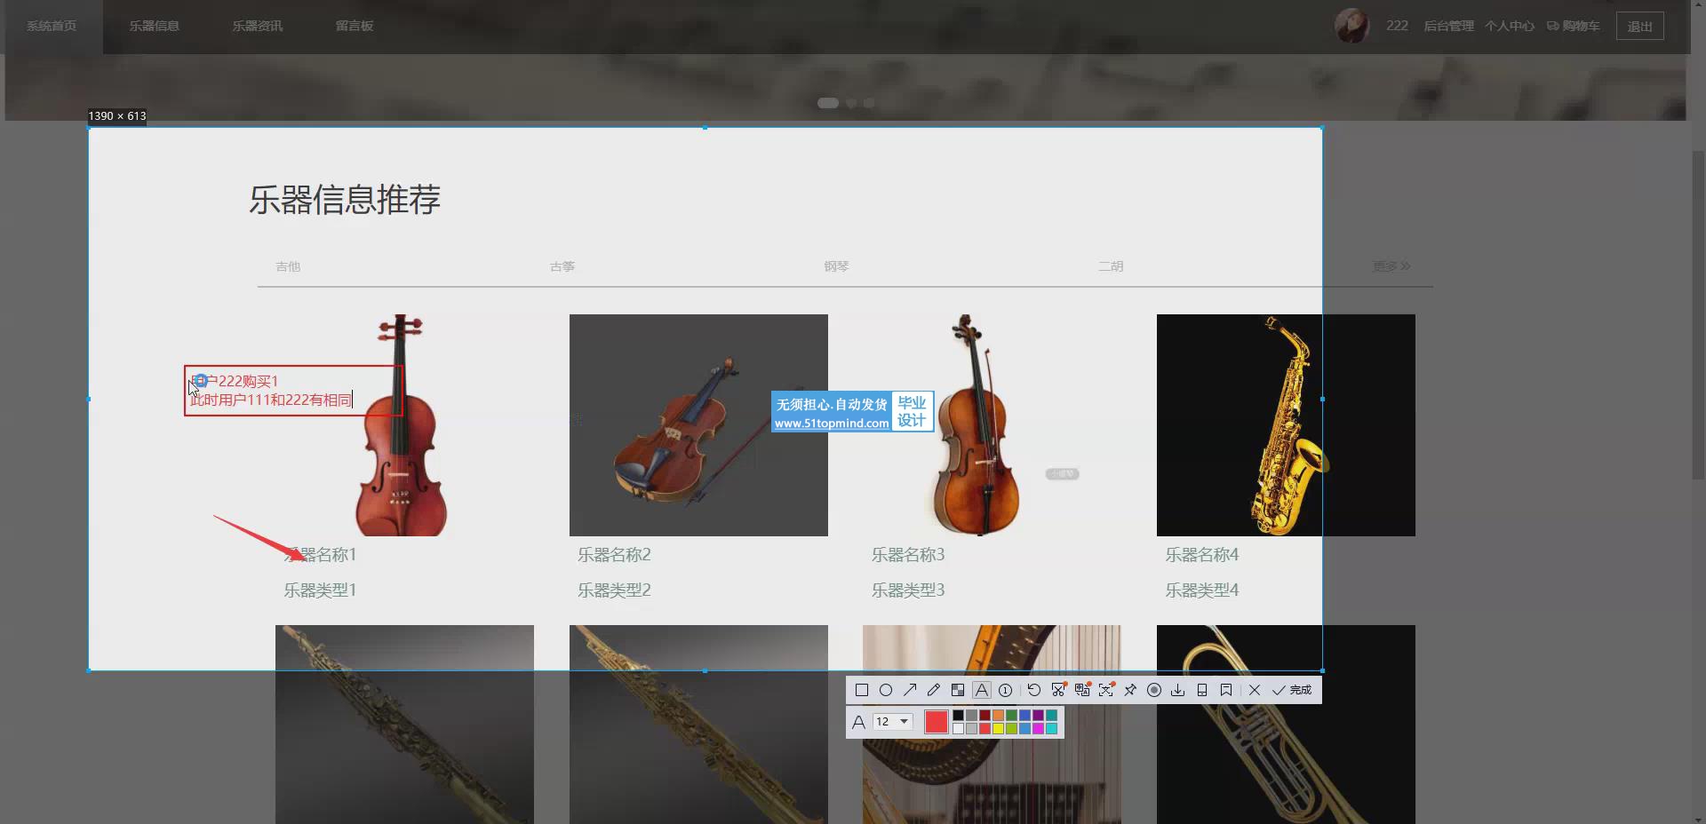Click the 更多 more link
The width and height of the screenshot is (1706, 824).
click(x=1391, y=266)
